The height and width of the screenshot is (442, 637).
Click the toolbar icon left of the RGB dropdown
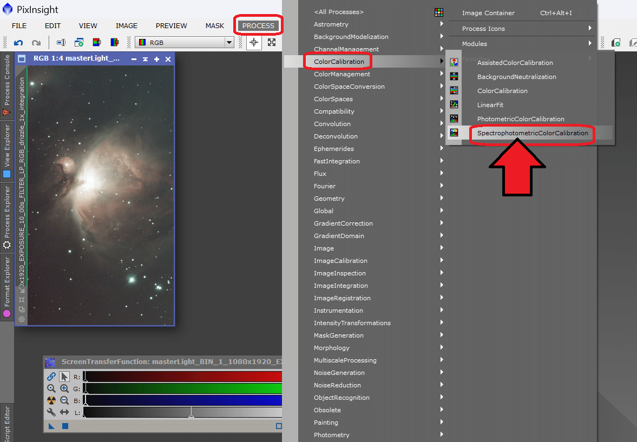(x=115, y=42)
